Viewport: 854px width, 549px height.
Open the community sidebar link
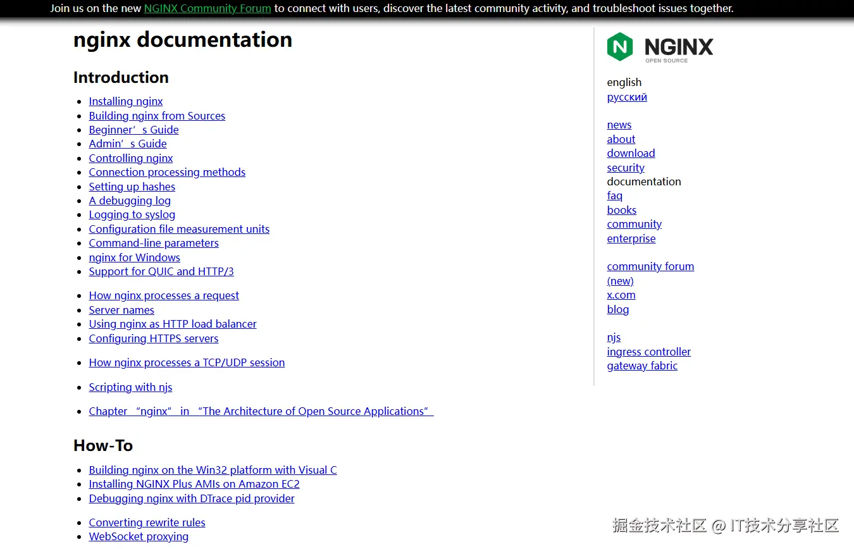pyautogui.click(x=634, y=224)
